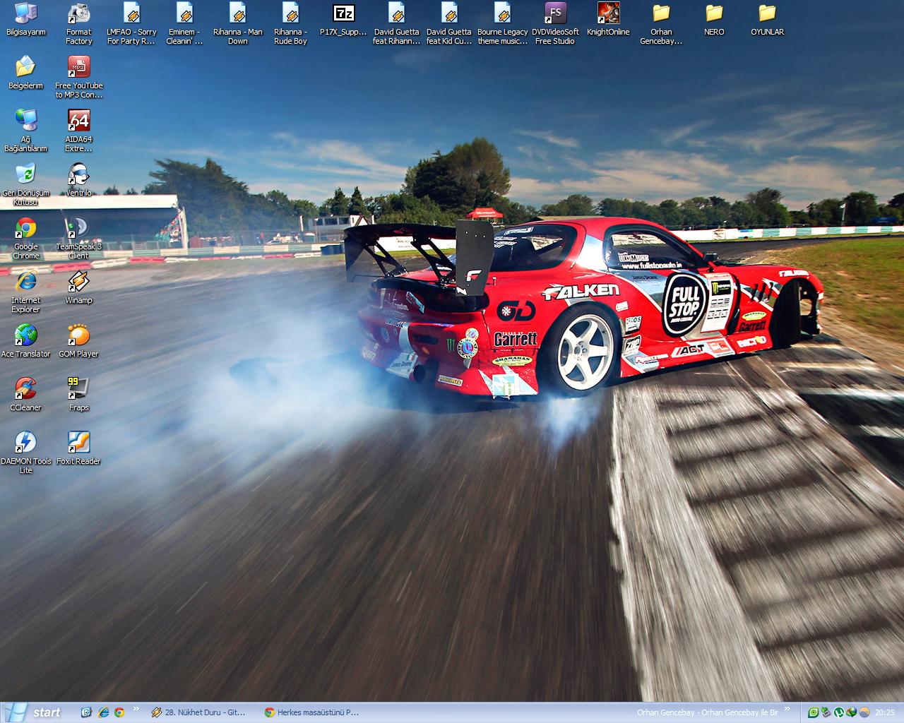Open Bilgisayarım desktop icon
Viewport: 904px width, 723px height.
tap(26, 20)
